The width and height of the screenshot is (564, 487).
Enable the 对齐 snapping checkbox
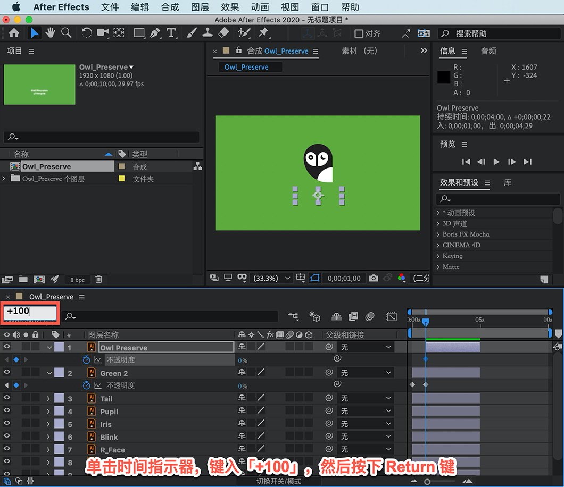coord(359,34)
